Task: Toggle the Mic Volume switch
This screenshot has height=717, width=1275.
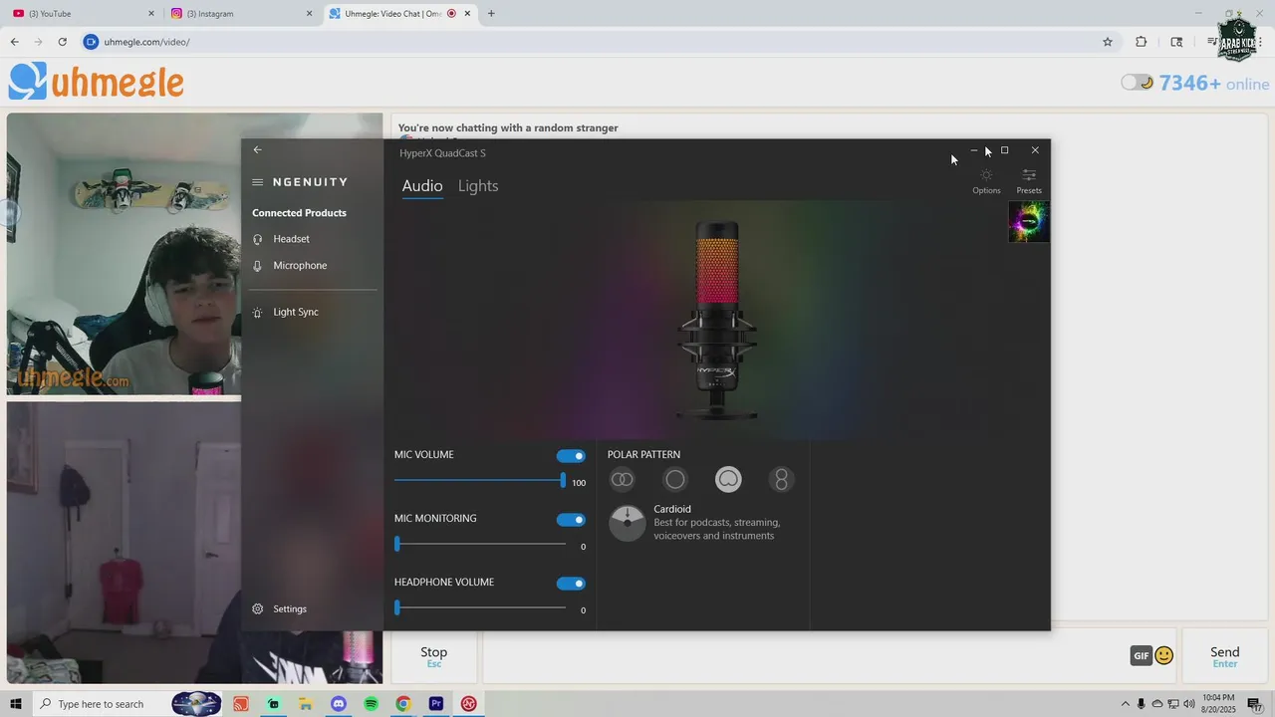Action: (x=571, y=456)
